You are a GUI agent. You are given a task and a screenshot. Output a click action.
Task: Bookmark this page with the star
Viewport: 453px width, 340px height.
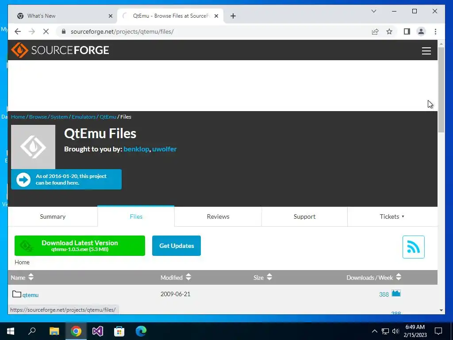tap(389, 31)
